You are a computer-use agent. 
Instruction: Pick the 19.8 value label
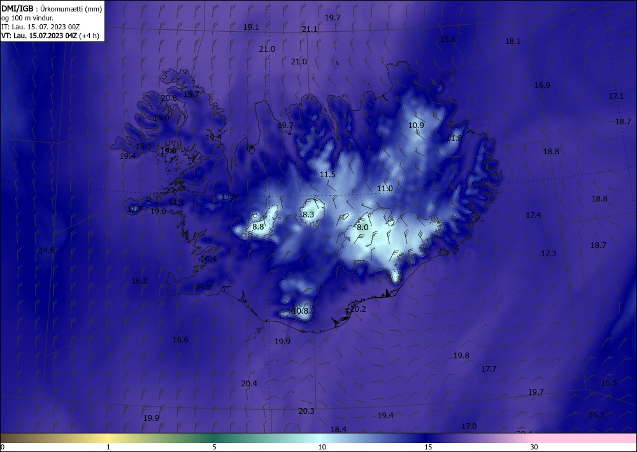click(461, 356)
